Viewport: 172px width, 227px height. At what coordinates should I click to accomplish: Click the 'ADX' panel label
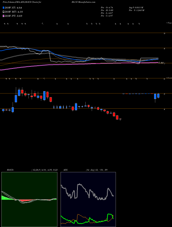coord(65,170)
